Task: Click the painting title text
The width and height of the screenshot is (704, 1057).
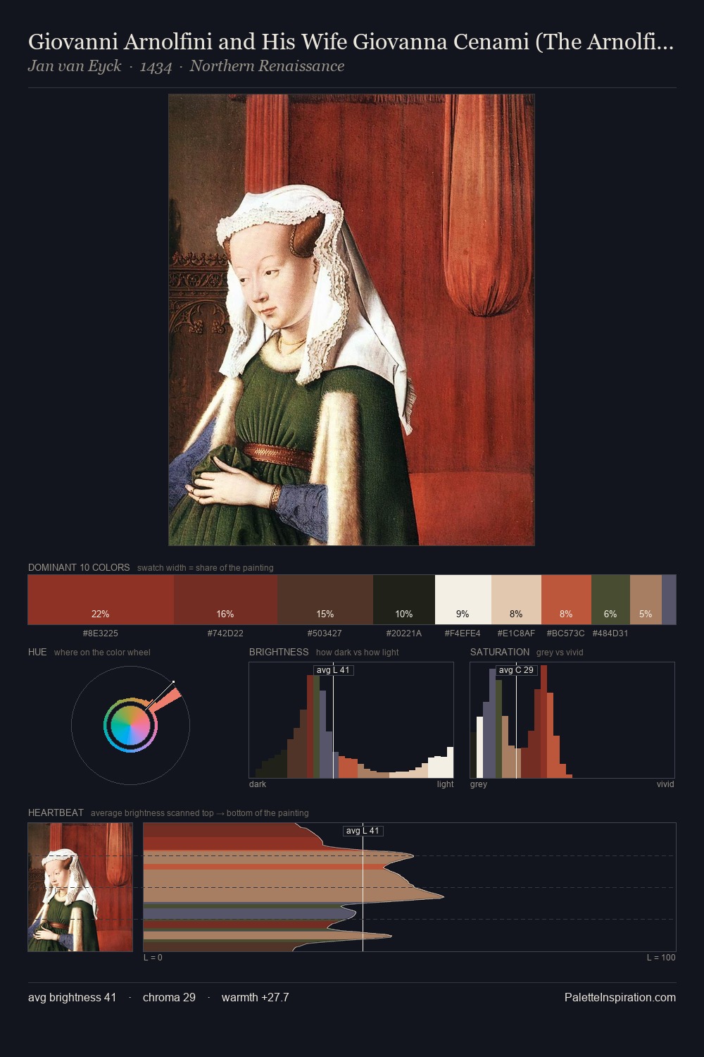Action: point(351,42)
